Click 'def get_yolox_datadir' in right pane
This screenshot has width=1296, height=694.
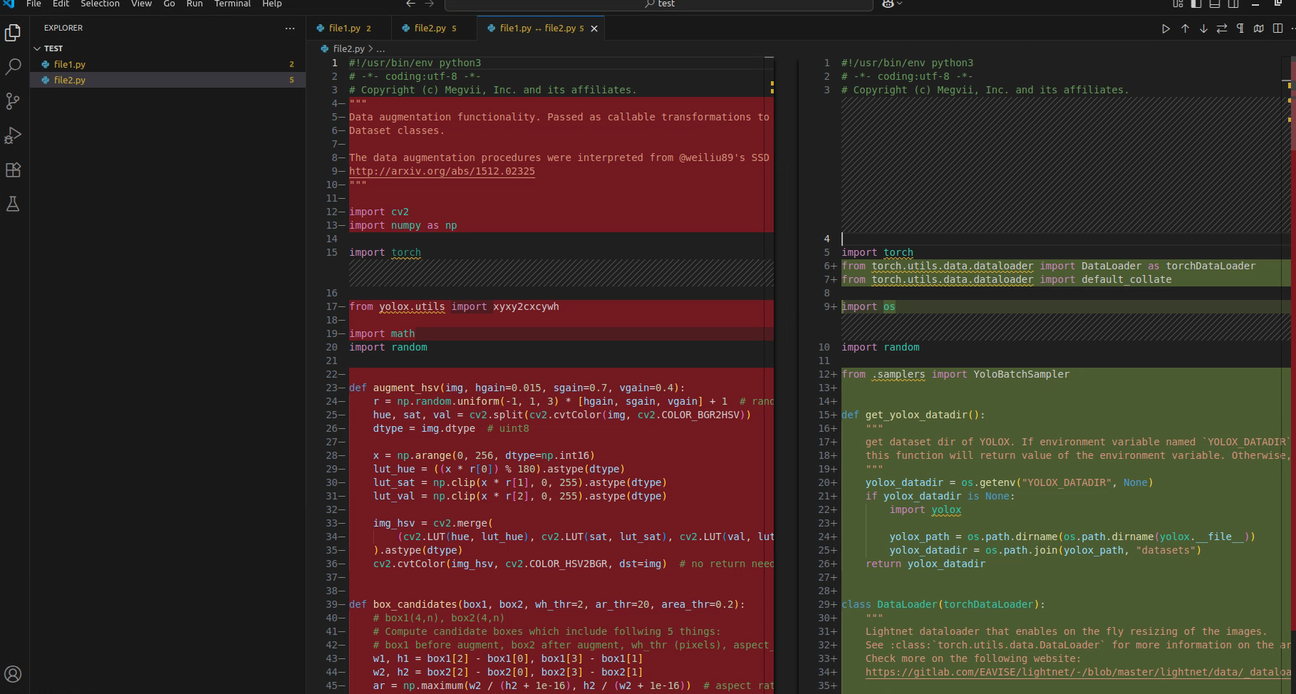[x=913, y=415]
